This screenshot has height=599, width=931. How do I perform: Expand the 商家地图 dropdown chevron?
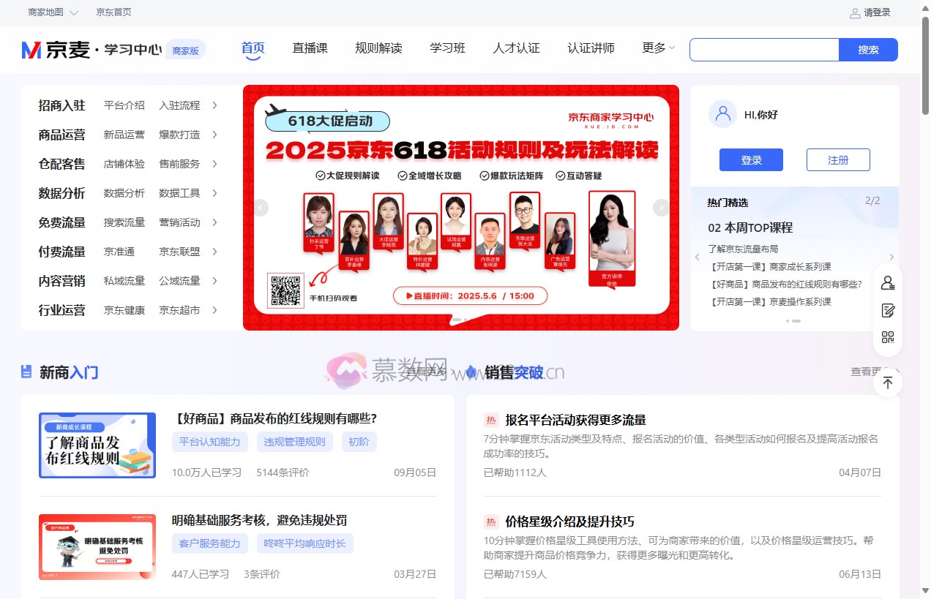(x=72, y=12)
